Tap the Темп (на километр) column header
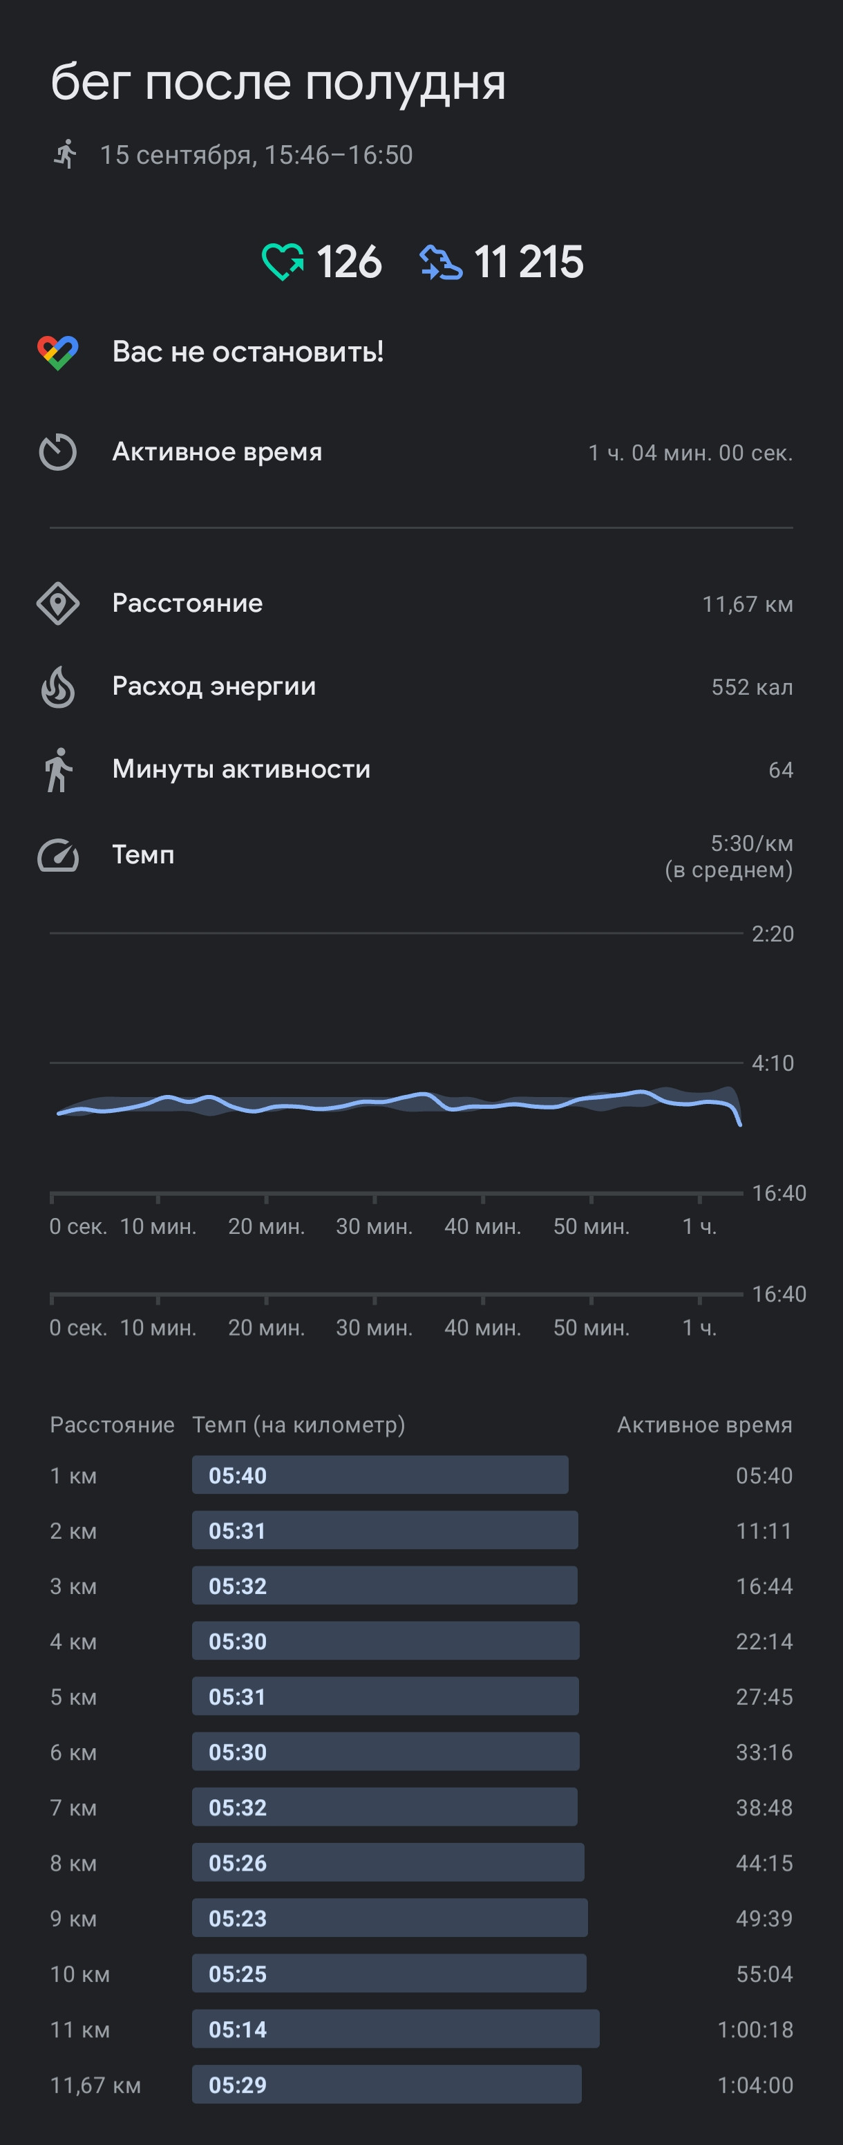 299,1425
